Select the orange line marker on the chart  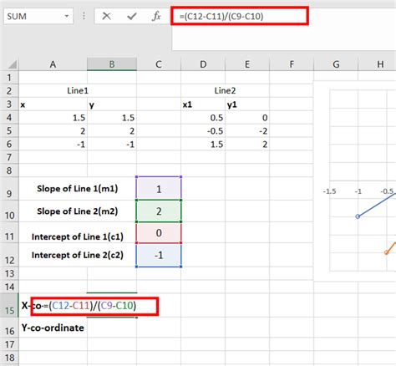(386, 252)
